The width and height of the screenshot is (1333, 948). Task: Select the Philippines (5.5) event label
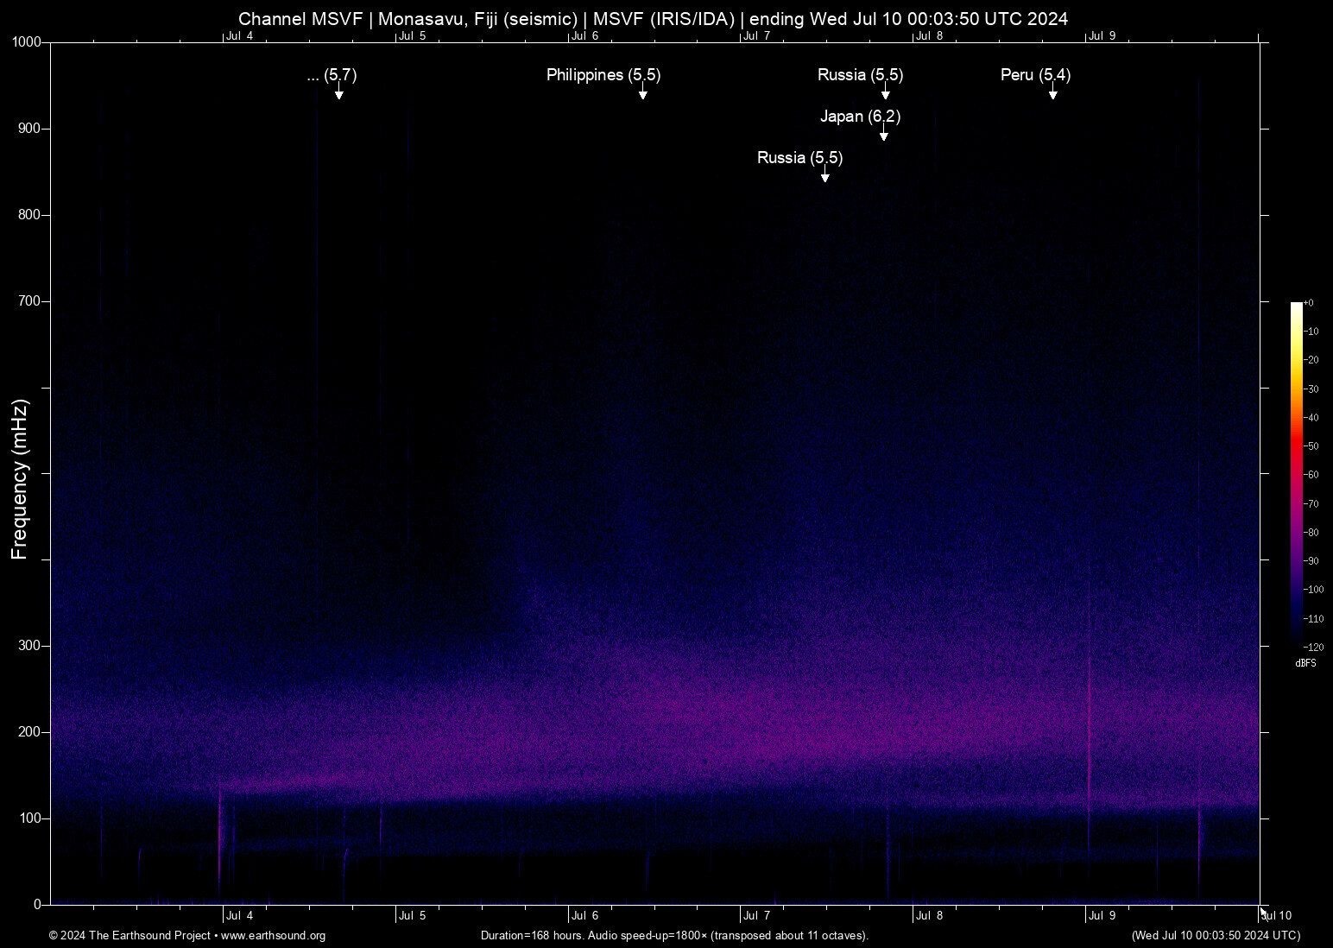tap(603, 75)
